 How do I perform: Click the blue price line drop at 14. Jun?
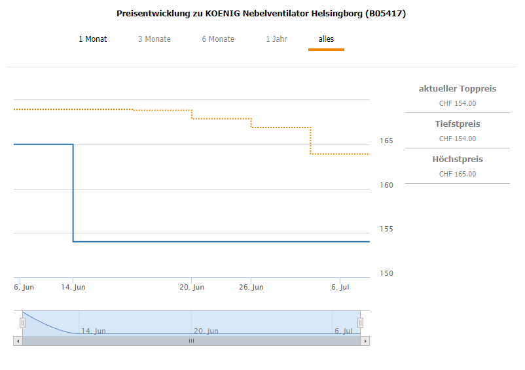73,193
